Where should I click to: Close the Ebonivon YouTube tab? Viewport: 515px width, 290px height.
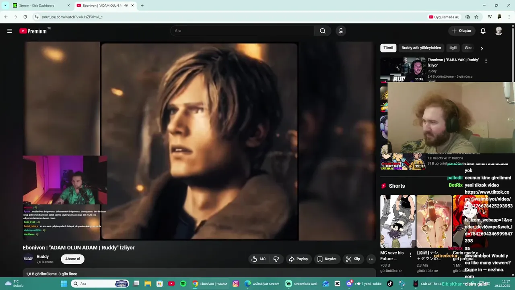[132, 5]
